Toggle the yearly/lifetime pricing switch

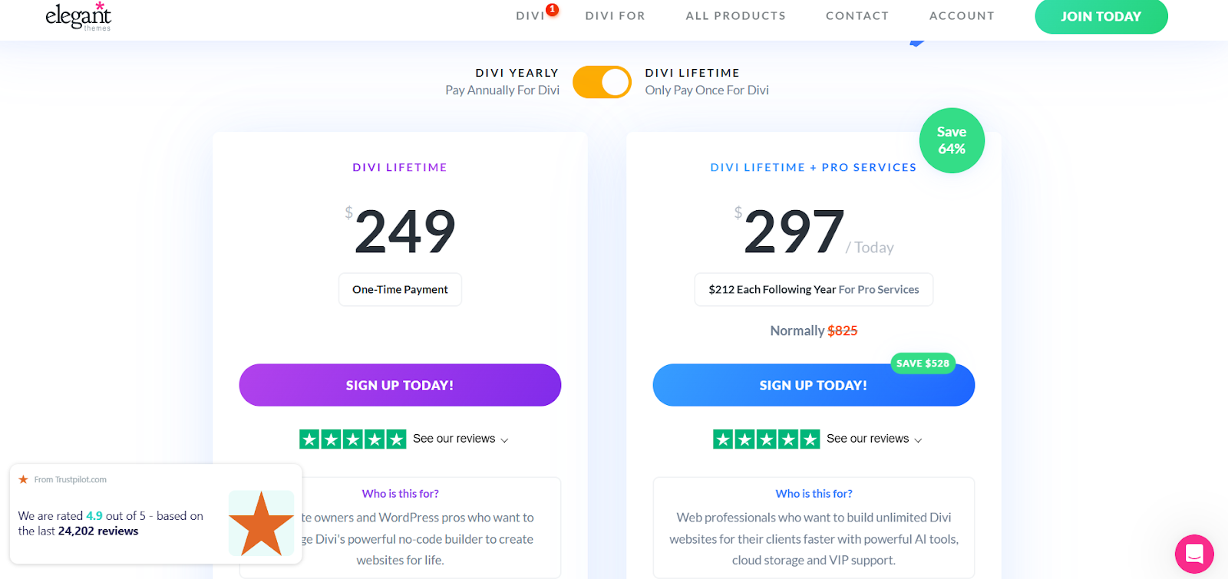(x=602, y=82)
